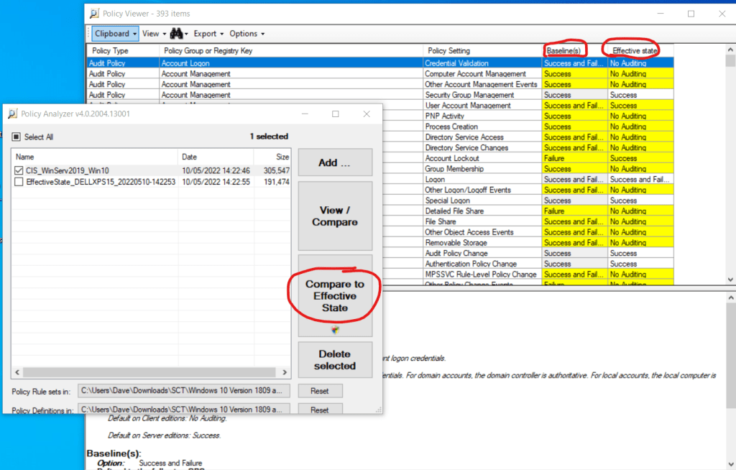Click the horizontal scrollbar in policy list
This screenshot has width=736, height=470.
(x=144, y=372)
